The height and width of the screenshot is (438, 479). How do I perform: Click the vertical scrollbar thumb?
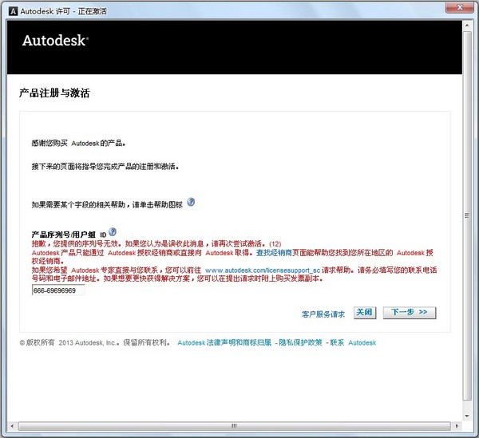coord(467,215)
